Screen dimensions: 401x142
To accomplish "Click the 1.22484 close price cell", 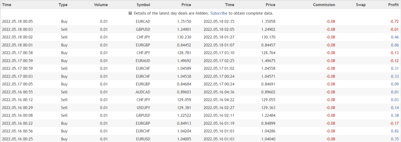I will 268,116.
